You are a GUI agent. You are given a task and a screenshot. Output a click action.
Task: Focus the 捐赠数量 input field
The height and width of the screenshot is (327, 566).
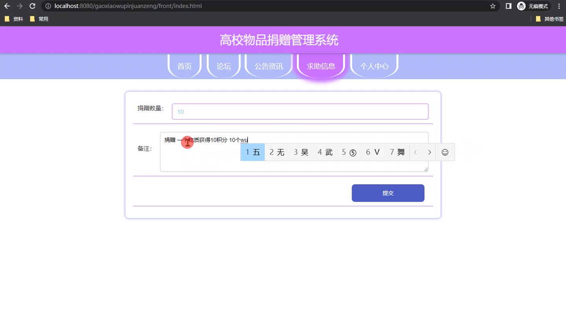300,112
